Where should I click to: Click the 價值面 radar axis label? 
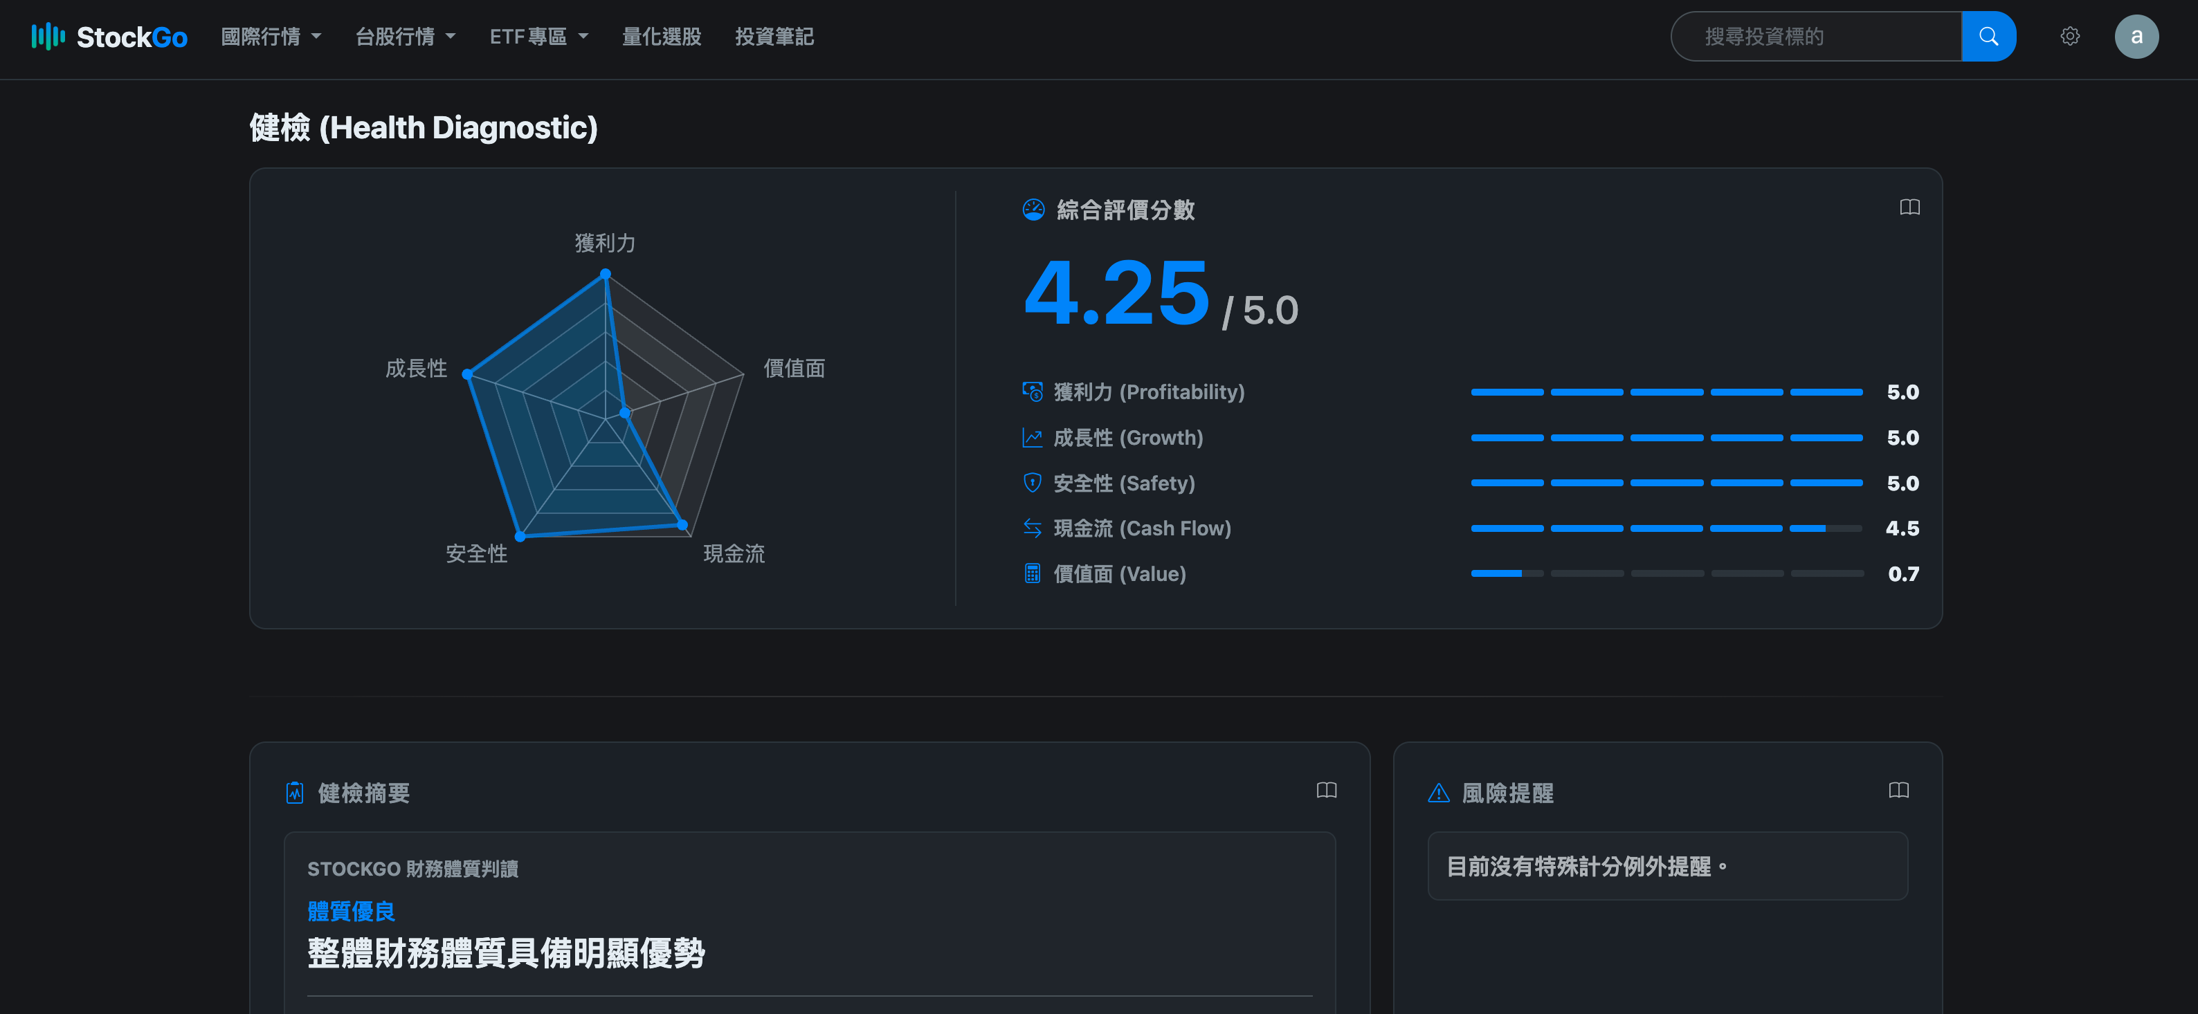(794, 369)
